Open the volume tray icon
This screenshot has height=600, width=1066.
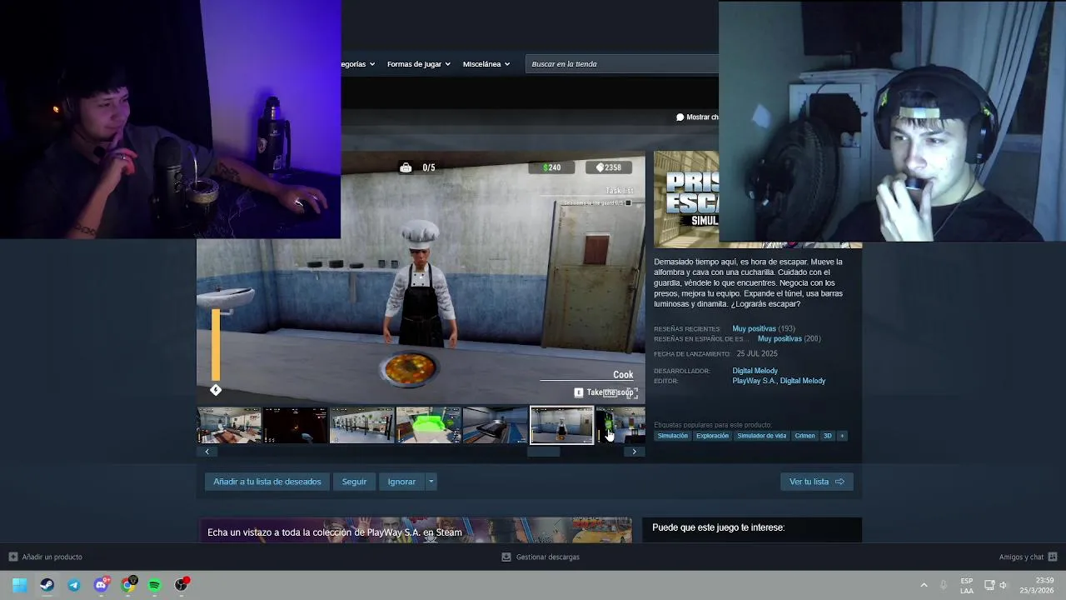point(1004,585)
